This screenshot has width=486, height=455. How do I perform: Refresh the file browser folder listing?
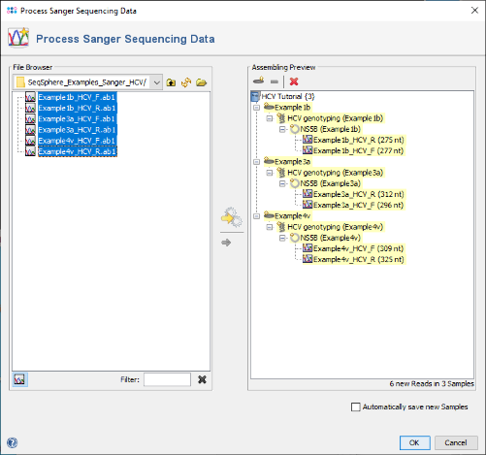point(186,82)
